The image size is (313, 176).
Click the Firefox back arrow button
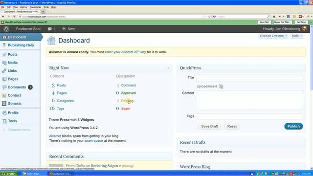(3, 17)
